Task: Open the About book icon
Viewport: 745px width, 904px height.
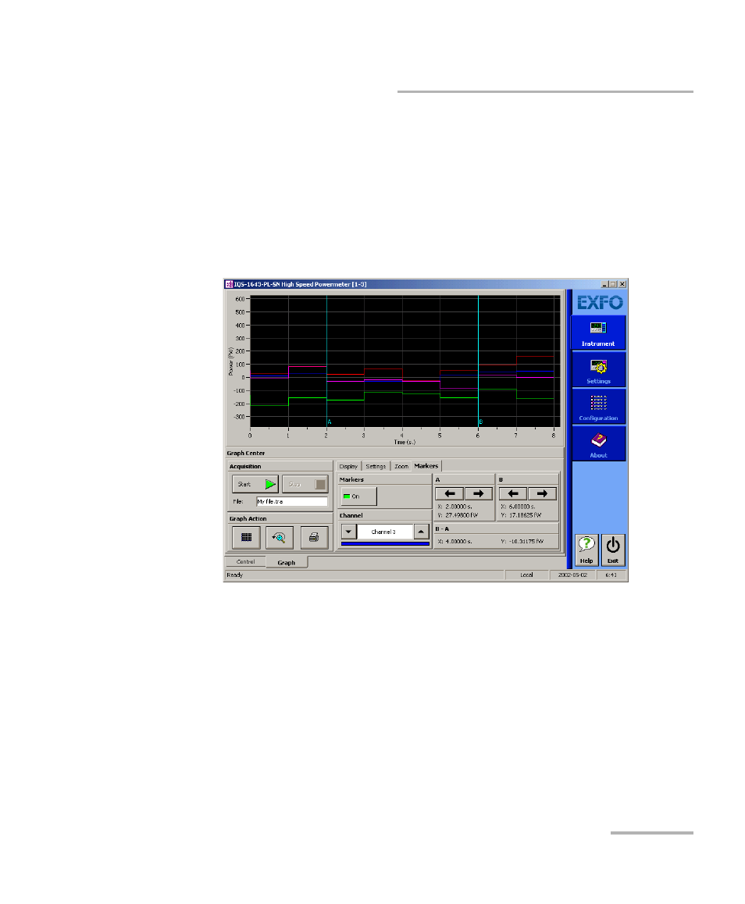Action: click(598, 444)
